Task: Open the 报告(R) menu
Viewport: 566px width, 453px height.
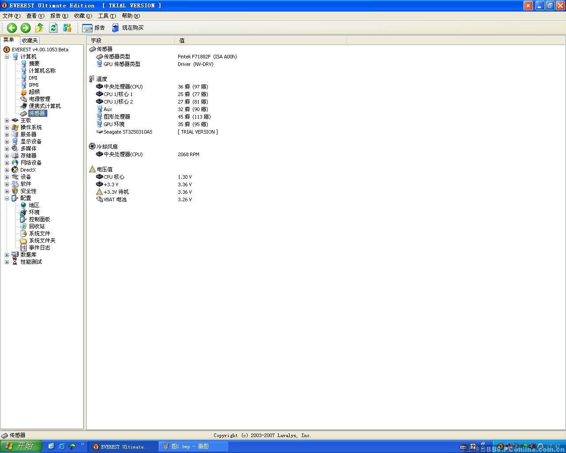Action: coord(59,16)
